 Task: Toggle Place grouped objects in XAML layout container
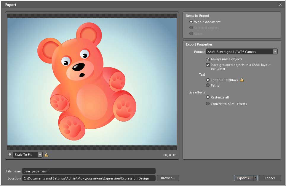(207, 65)
